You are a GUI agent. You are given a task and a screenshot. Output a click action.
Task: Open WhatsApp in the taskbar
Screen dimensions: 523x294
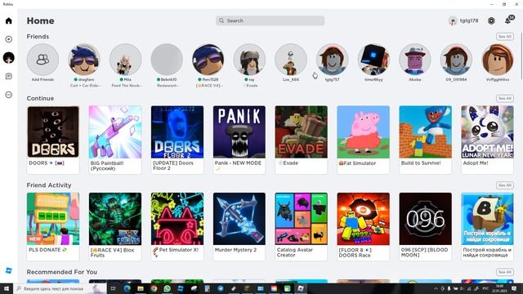pyautogui.click(x=167, y=288)
